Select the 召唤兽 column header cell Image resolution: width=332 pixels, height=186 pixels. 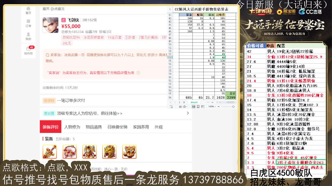220,15
